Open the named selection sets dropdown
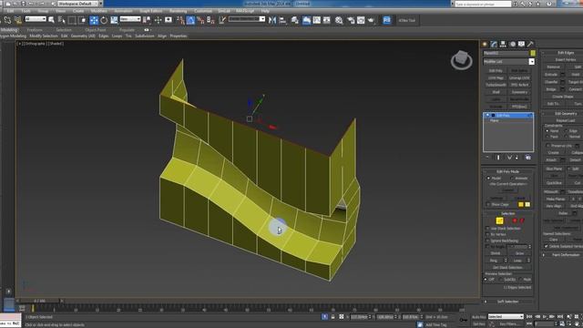This screenshot has width=583, height=328. (247, 19)
